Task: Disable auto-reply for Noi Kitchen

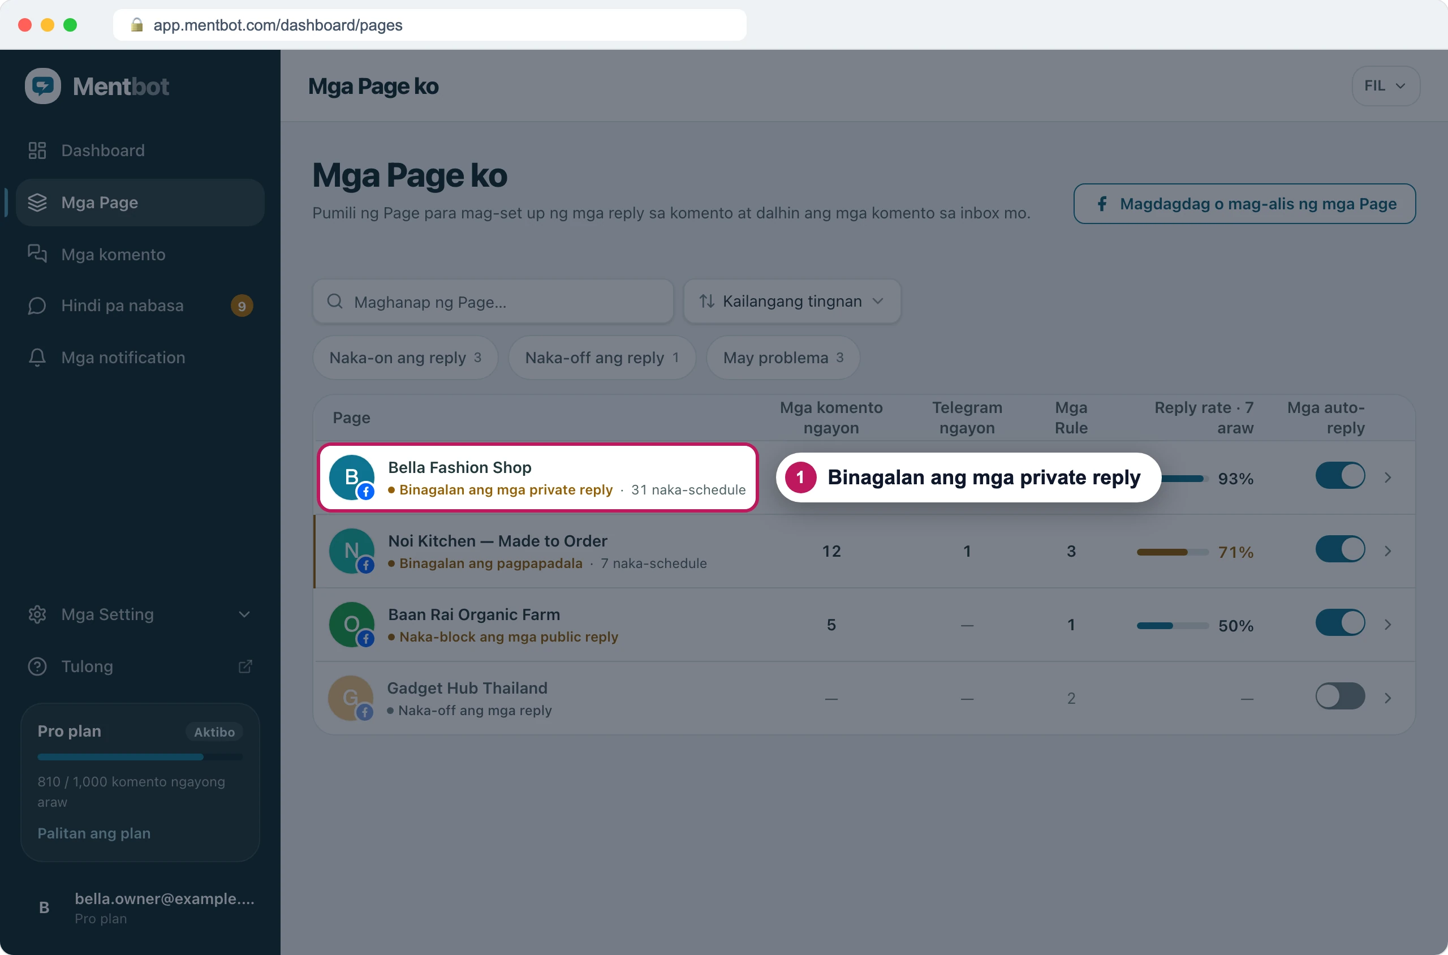Action: [x=1339, y=549]
